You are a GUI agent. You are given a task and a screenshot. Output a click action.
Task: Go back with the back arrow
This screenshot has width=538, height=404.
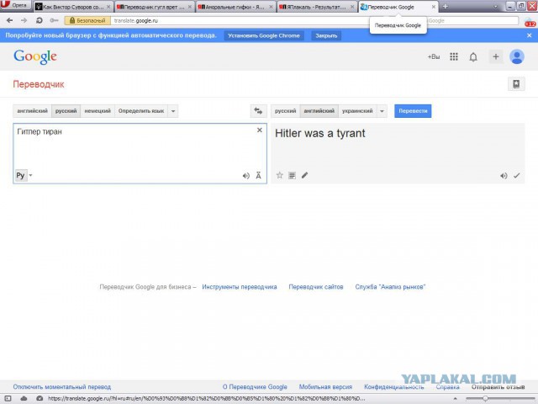[9, 20]
